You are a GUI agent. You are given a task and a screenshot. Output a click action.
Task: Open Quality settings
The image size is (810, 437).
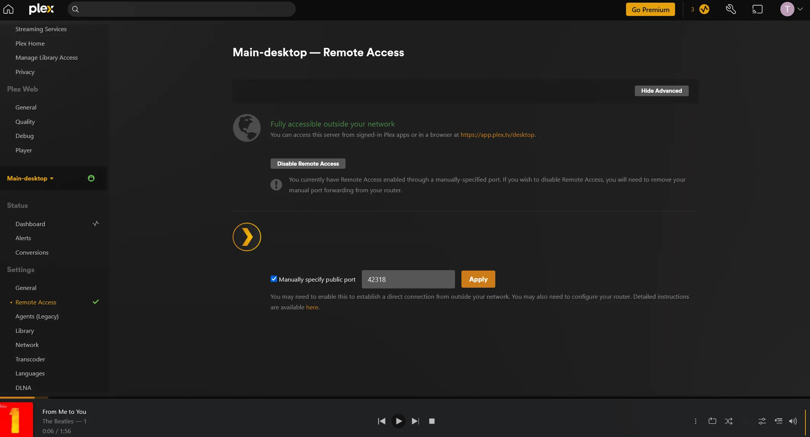(x=25, y=122)
